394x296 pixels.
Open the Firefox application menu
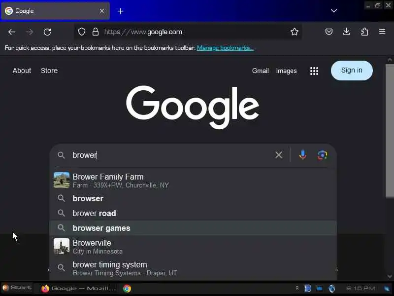382,32
